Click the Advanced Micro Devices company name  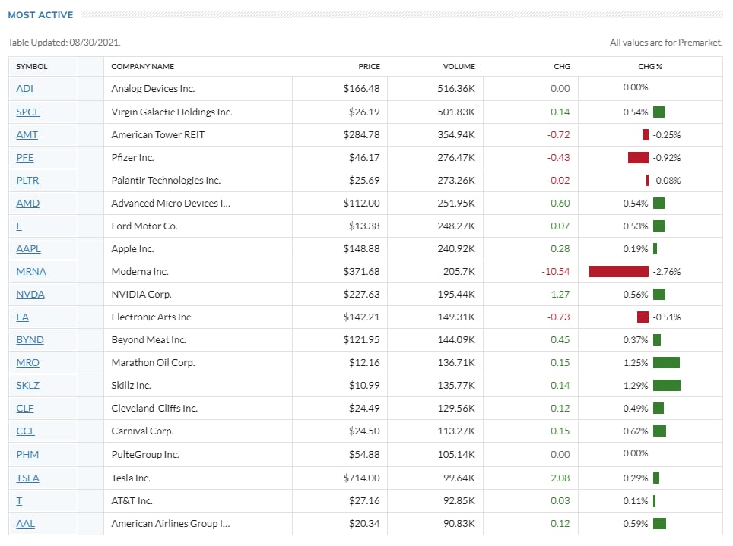(x=170, y=204)
